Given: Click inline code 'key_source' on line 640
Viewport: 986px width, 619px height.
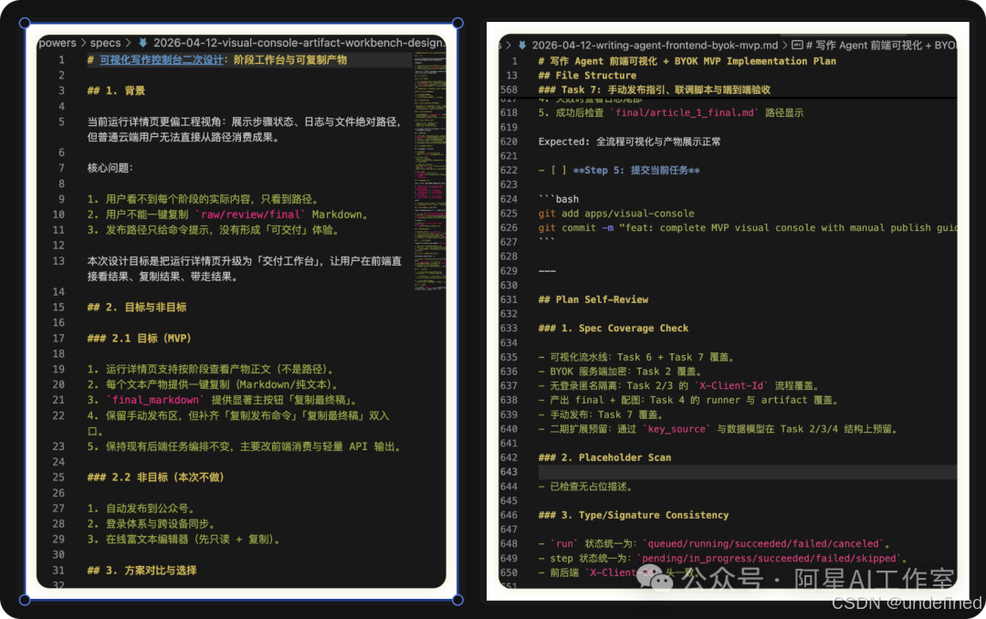Looking at the screenshot, I should (x=677, y=429).
